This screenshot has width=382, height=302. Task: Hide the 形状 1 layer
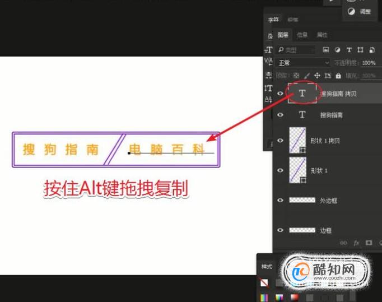[280, 170]
